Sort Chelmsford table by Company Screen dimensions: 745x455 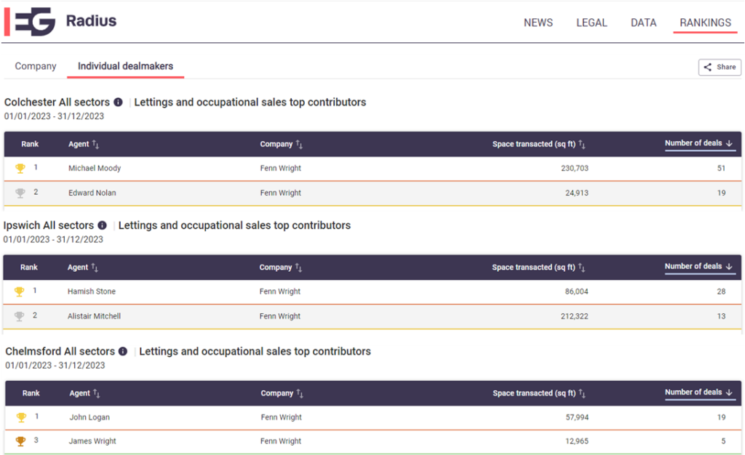pos(282,393)
